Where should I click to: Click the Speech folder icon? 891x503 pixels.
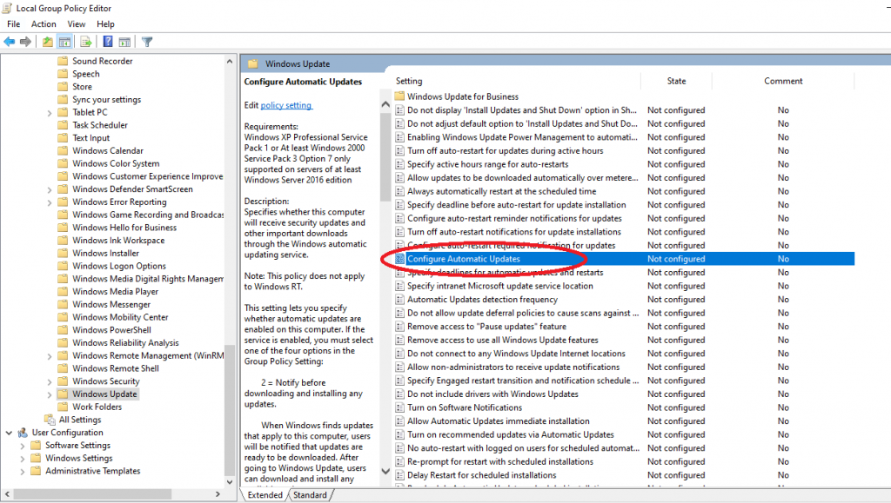(x=63, y=74)
